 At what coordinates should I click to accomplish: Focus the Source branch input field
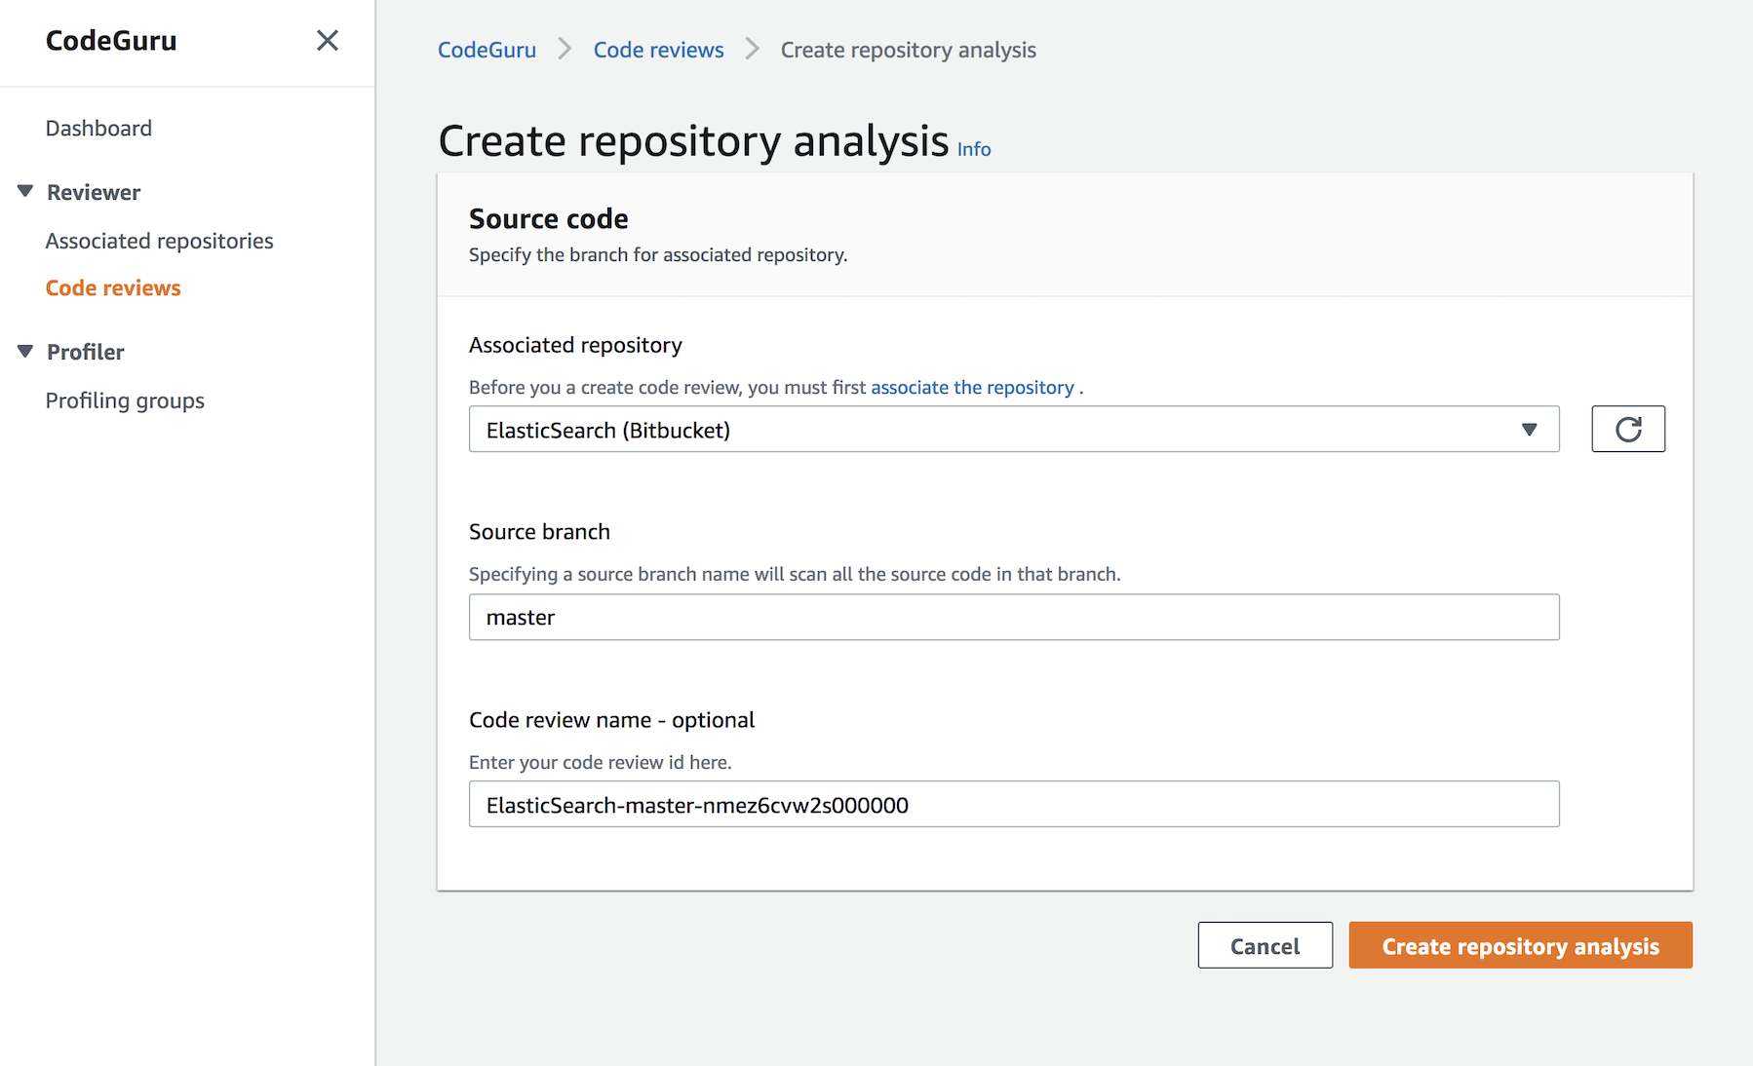click(1014, 617)
